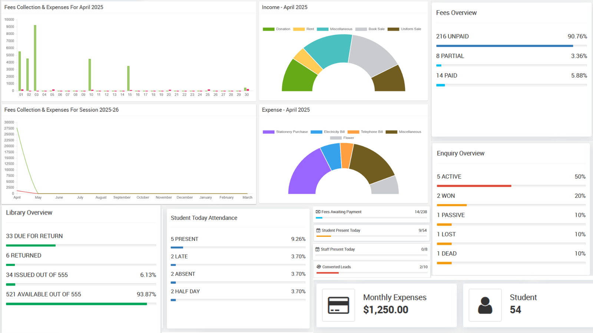Click 5 PRESENT in Student Today Attendance
This screenshot has height=333, width=593.
(x=184, y=239)
